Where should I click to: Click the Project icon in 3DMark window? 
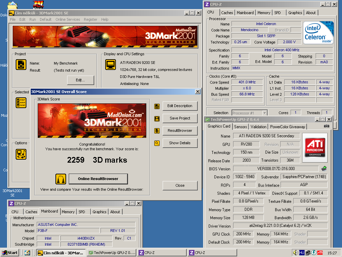(x=21, y=65)
